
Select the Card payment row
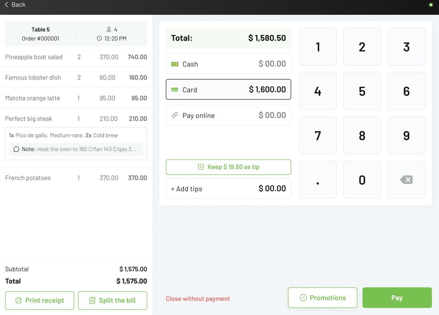coord(228,90)
